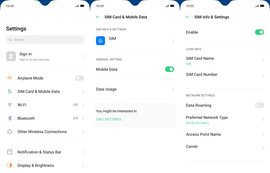
Task: Tap the Notification & Status Bar icon
Action: coord(10,152)
